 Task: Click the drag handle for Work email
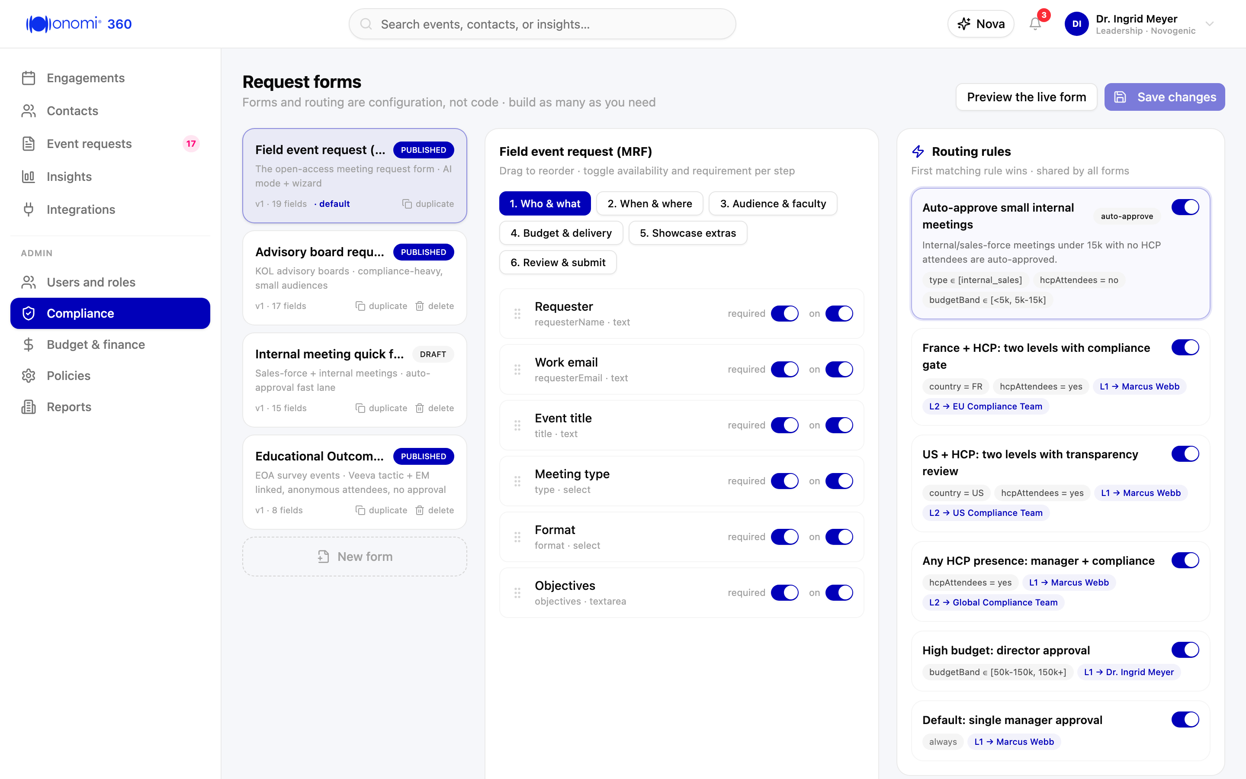pyautogui.click(x=517, y=370)
